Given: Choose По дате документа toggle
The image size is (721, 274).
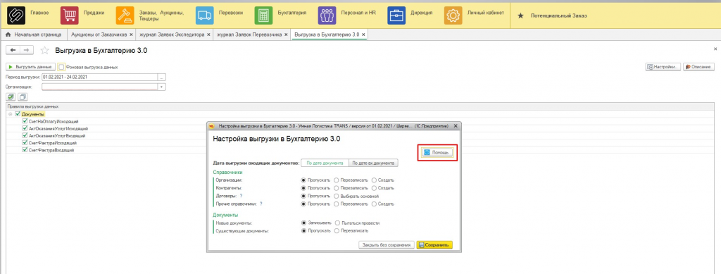Looking at the screenshot, I should point(324,163).
